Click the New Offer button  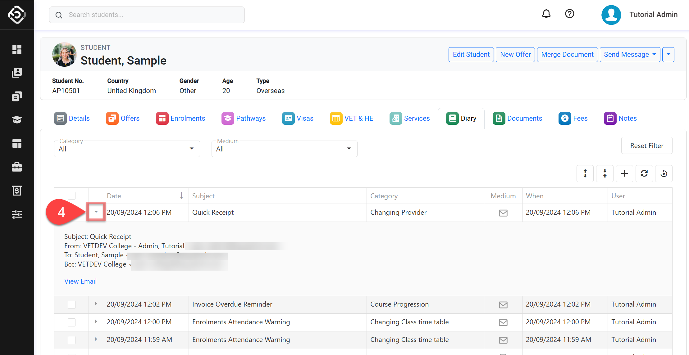coord(515,55)
